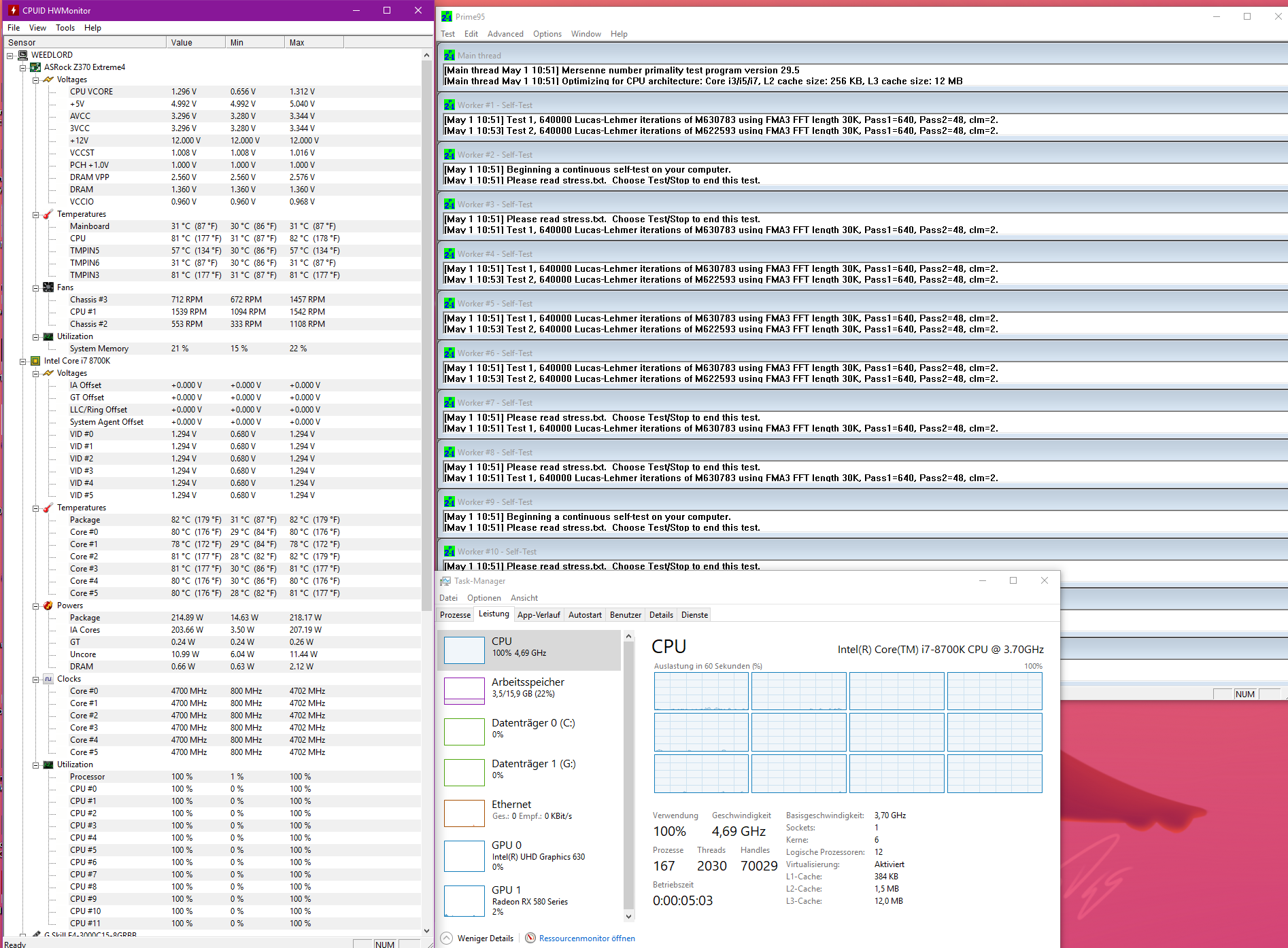Switch to the App-Verlauf tab
This screenshot has height=948, width=1288.
click(539, 615)
